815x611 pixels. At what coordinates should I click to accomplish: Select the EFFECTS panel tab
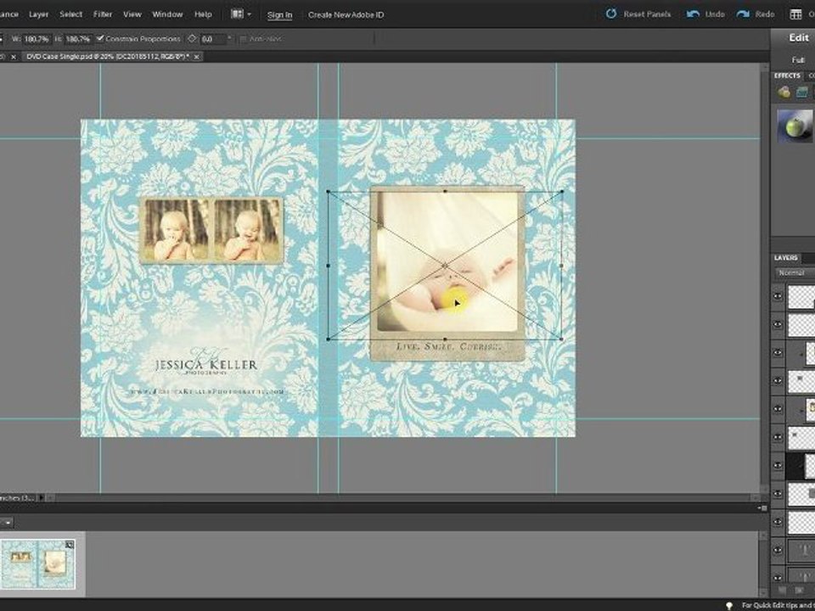pos(786,76)
